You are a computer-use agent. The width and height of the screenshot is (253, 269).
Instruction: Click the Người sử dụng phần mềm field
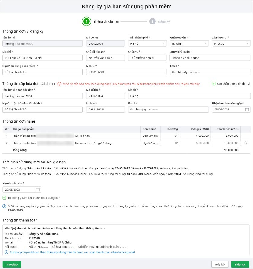43,72
